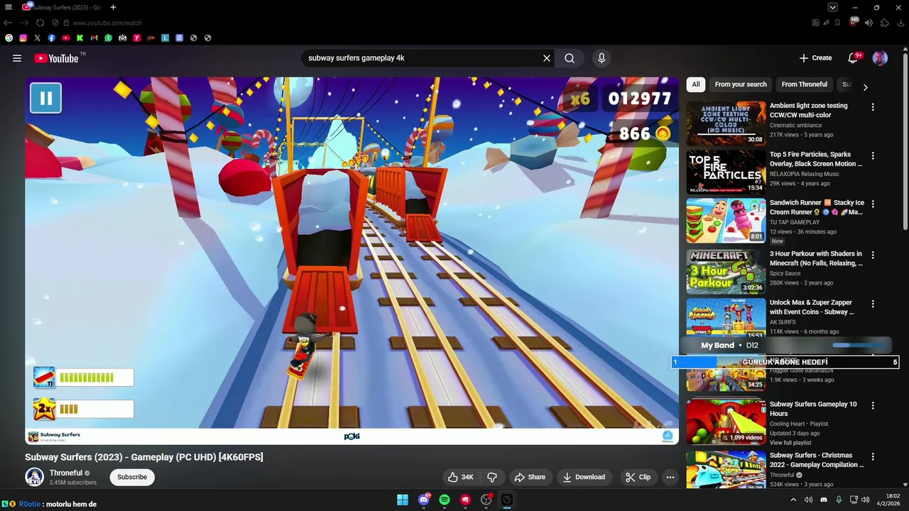
Task: Share the Subway Surfers video
Action: click(x=530, y=477)
